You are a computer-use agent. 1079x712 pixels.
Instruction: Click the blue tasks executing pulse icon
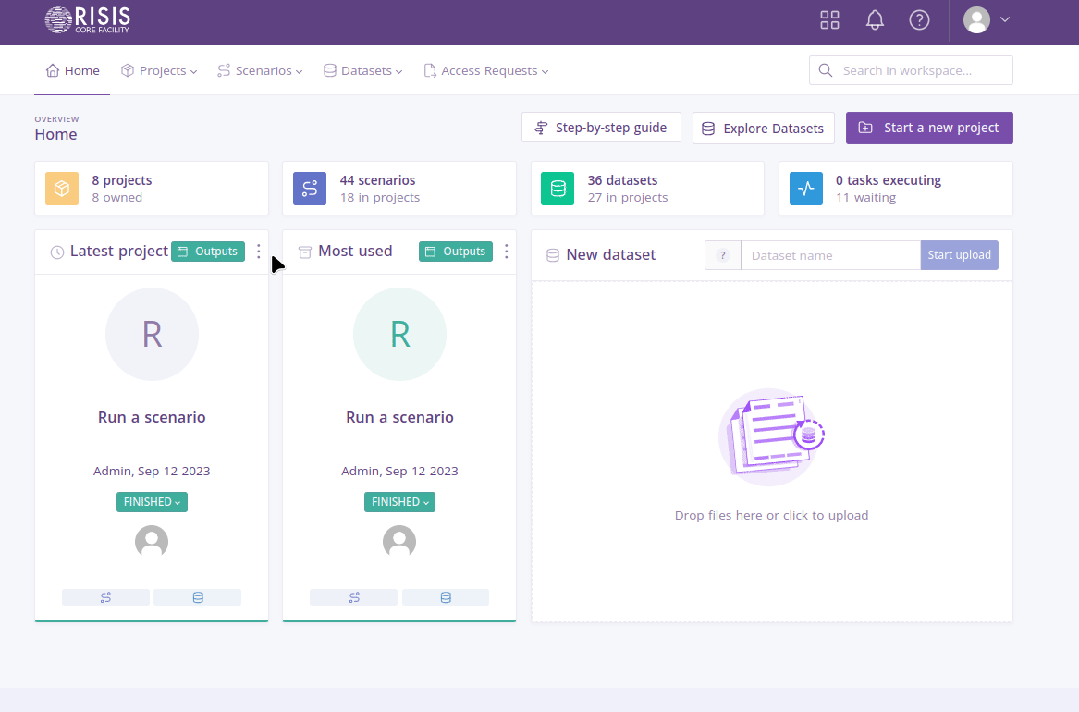tap(805, 189)
